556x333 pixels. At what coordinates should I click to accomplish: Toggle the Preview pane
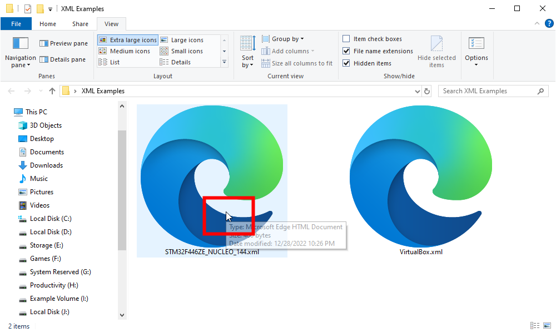(x=63, y=43)
